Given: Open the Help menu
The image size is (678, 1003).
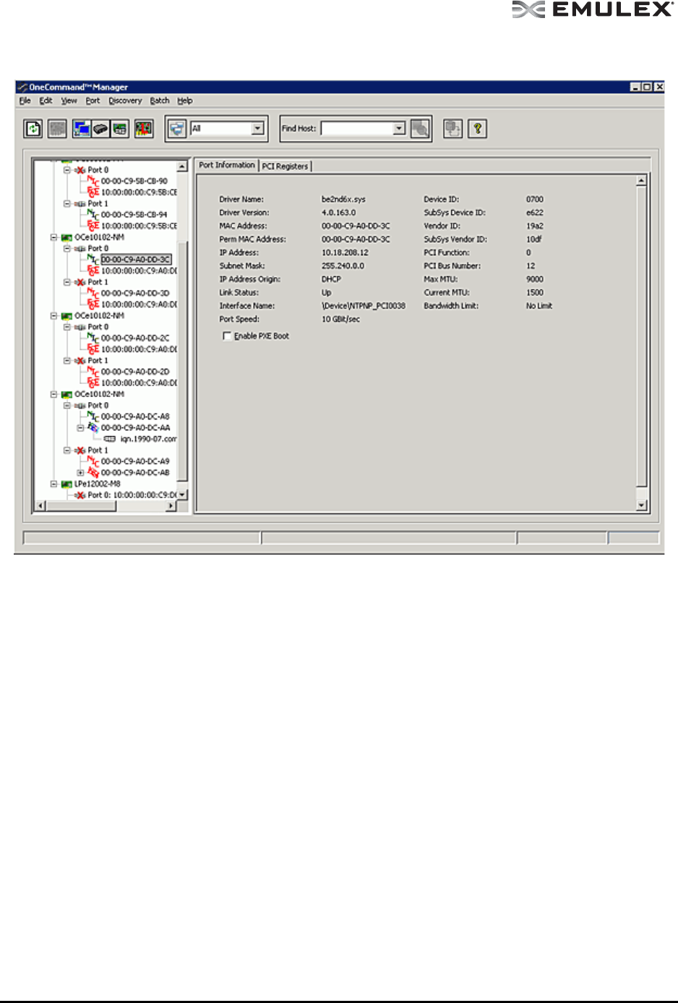Looking at the screenshot, I should click(185, 101).
